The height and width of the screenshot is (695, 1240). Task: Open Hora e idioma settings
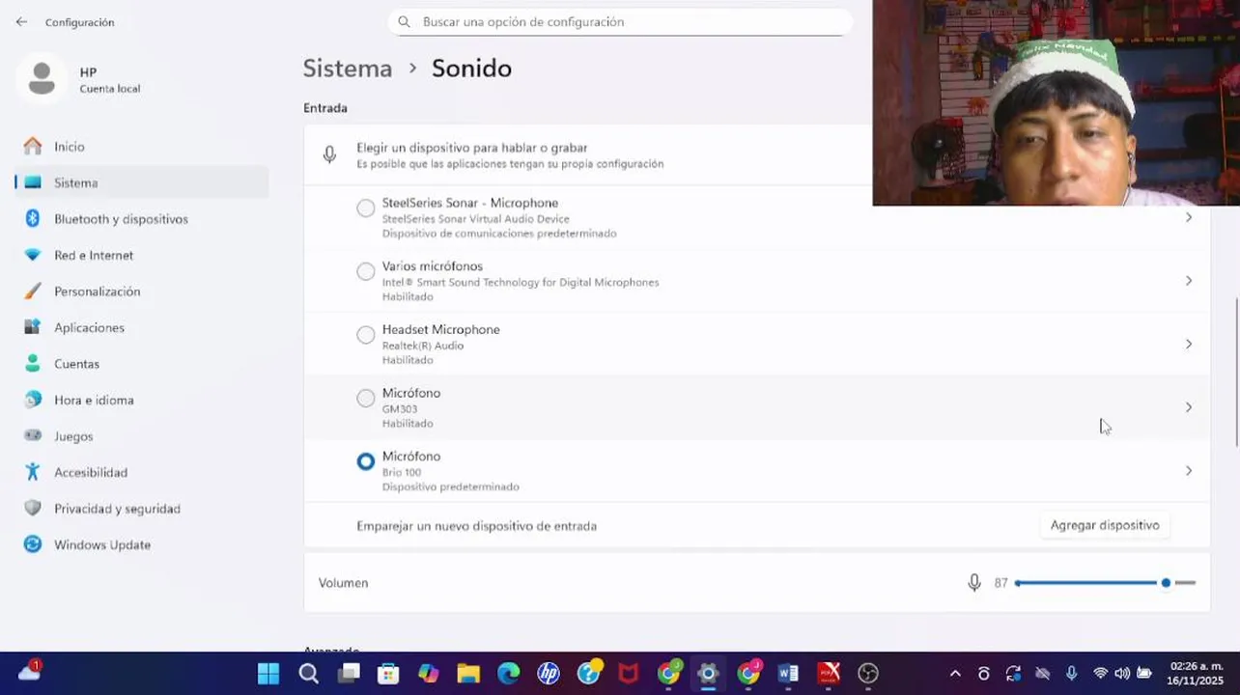tap(141, 400)
